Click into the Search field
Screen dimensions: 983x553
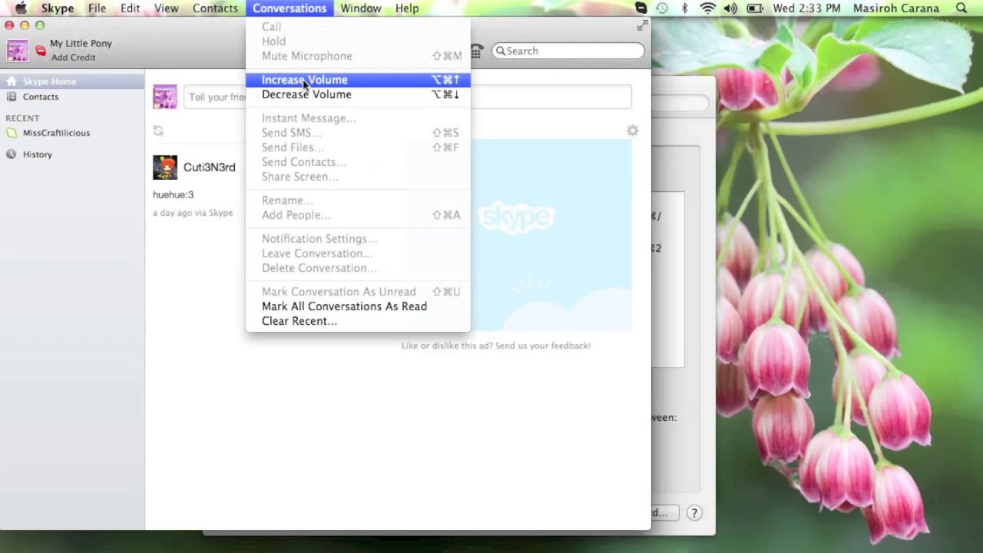pyautogui.click(x=568, y=51)
